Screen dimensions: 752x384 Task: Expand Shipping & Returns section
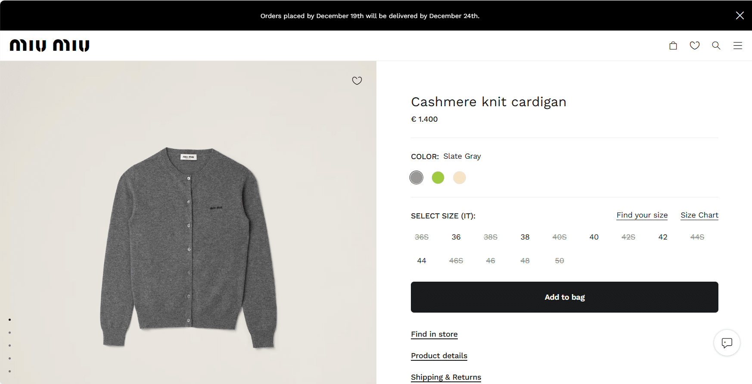[x=446, y=377]
